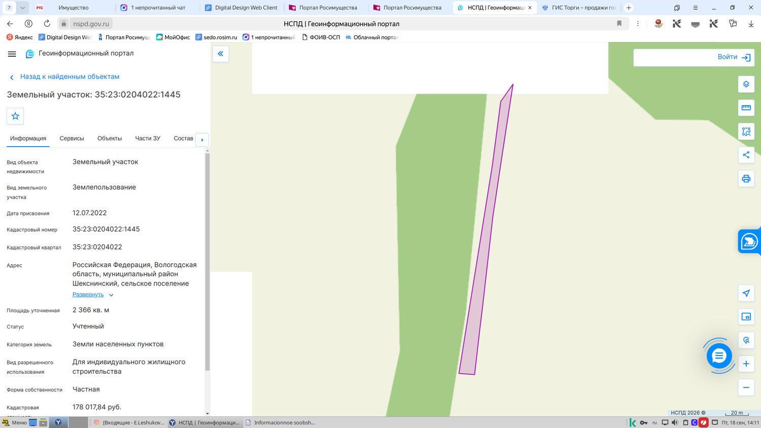Reload the browser page
761x428 pixels.
point(47,23)
